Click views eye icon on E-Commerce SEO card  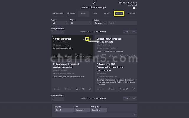98,89
